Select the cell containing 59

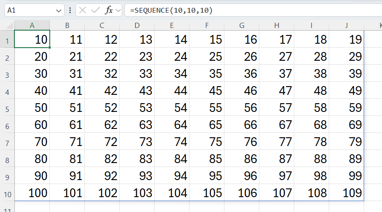[x=347, y=108]
